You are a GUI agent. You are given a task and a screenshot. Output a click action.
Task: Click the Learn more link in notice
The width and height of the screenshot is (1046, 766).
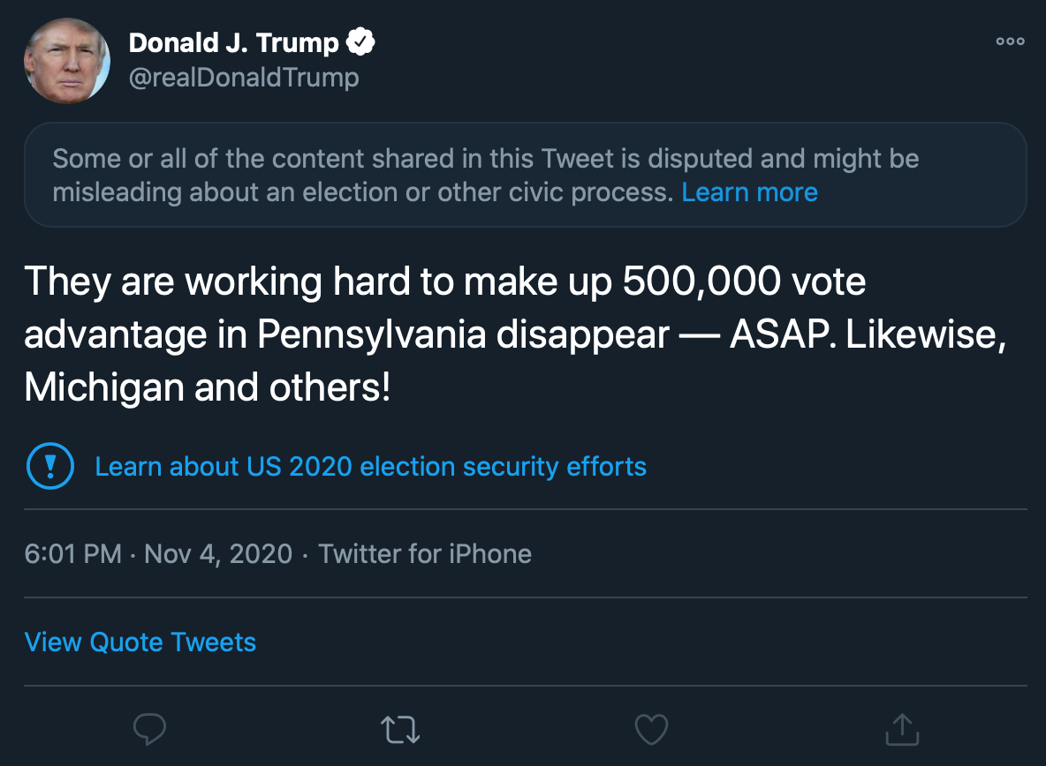point(749,192)
